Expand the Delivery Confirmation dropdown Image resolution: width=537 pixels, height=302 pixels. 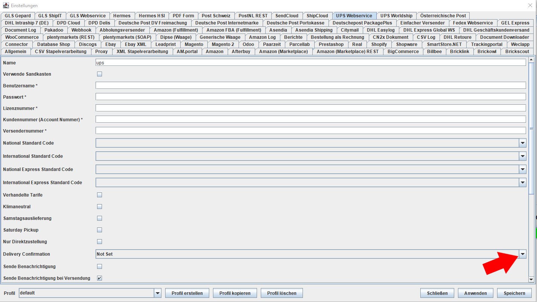522,254
